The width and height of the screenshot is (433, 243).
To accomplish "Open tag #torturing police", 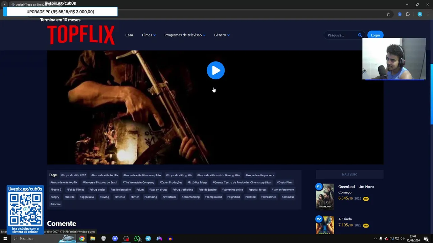I will tap(232, 190).
